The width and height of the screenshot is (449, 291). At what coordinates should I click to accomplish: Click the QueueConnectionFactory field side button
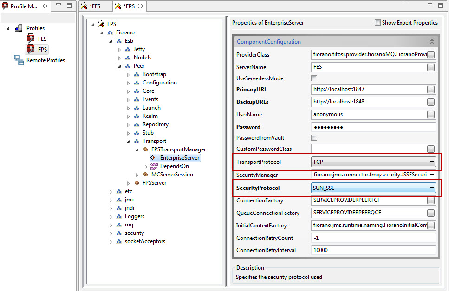coord(431,213)
